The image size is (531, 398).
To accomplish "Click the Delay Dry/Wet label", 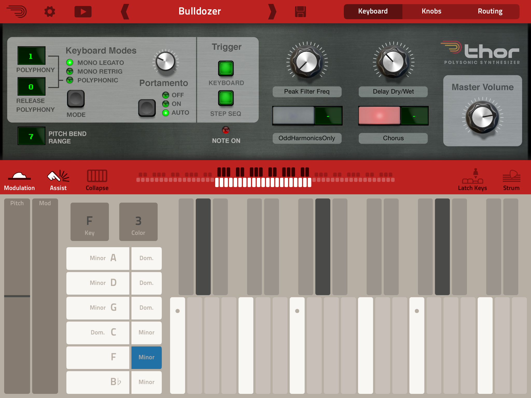I will (393, 91).
